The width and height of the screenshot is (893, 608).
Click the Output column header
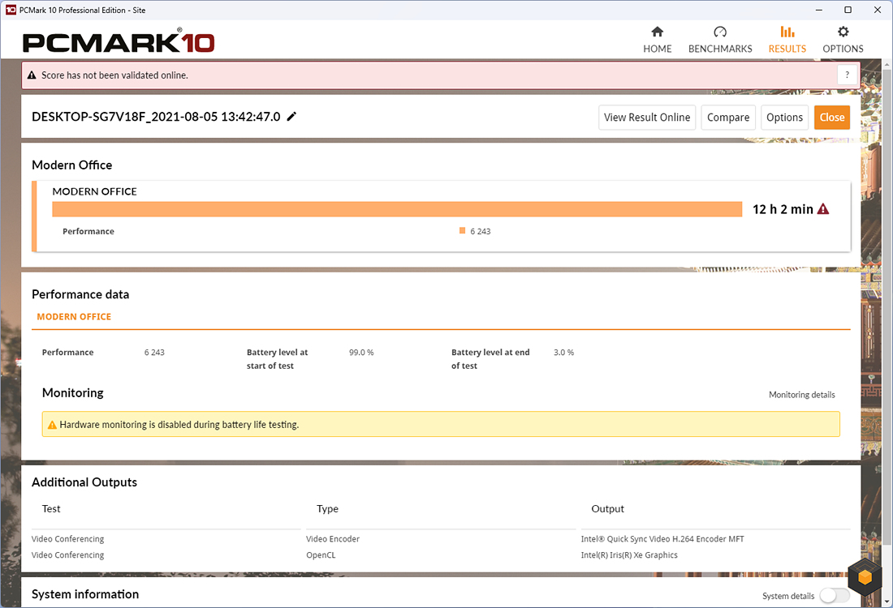coord(608,509)
